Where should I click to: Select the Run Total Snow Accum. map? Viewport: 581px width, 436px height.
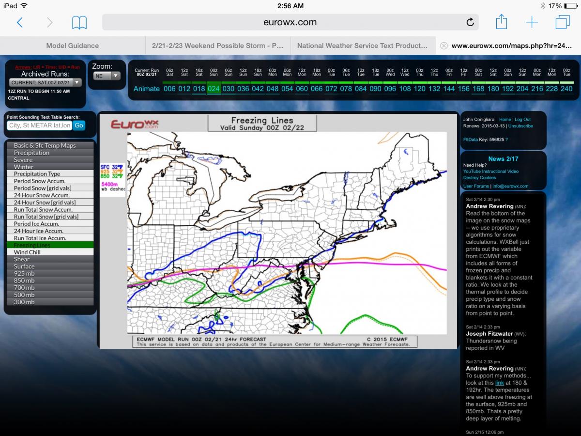pyautogui.click(x=50, y=210)
